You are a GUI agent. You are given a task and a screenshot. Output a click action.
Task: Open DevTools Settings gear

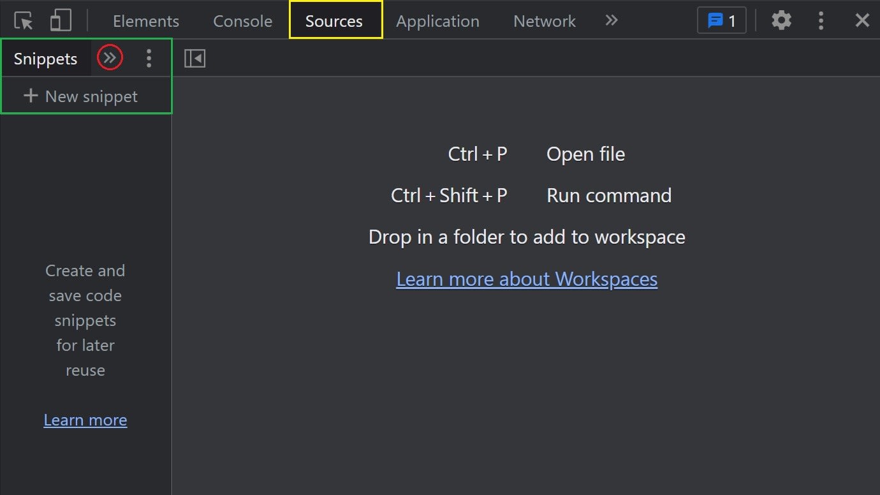point(781,20)
